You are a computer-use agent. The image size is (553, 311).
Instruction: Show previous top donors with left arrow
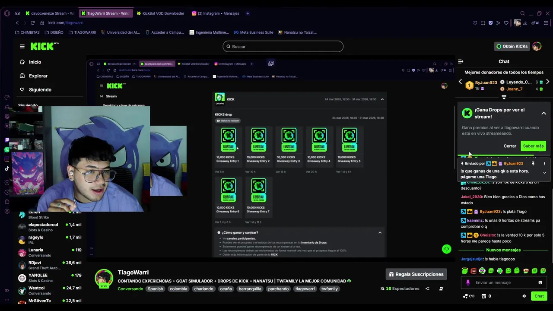pyautogui.click(x=460, y=82)
